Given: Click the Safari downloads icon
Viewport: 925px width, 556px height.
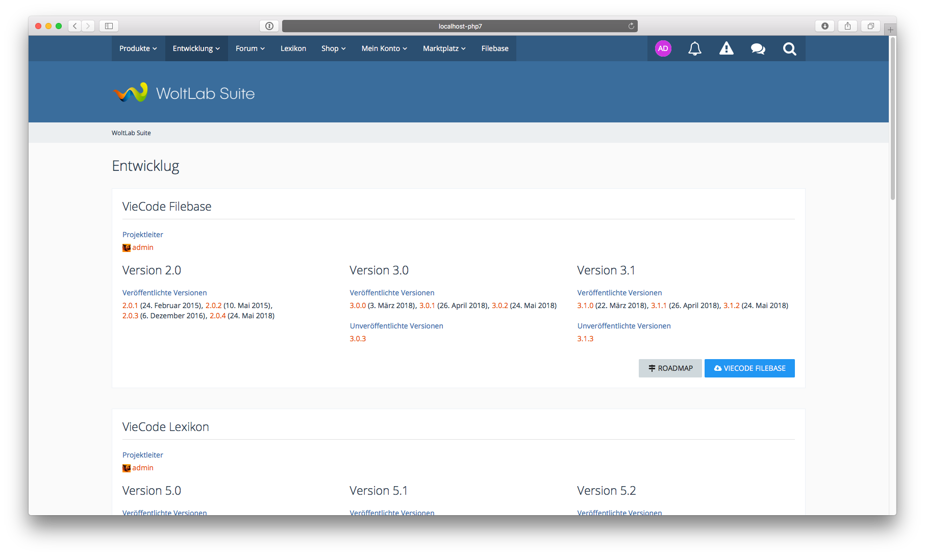Looking at the screenshot, I should pos(824,26).
